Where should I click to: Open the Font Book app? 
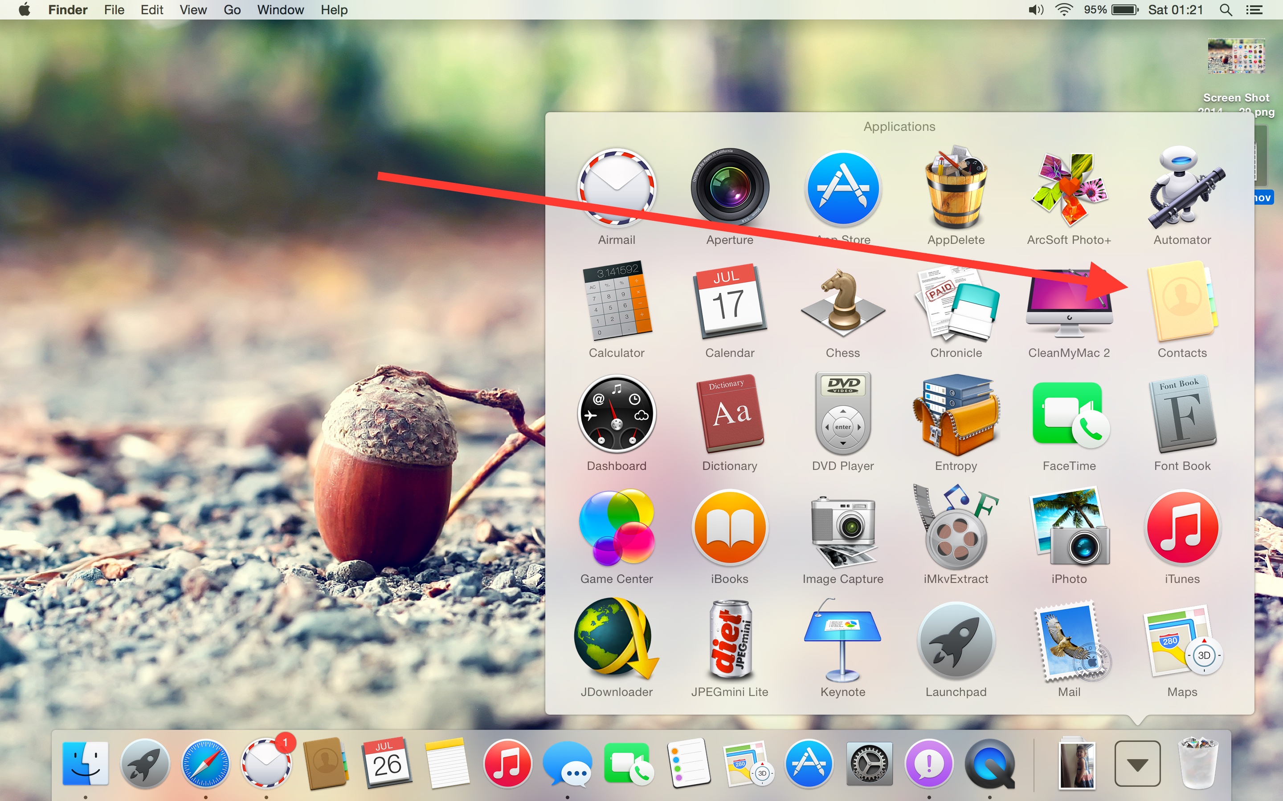coord(1182,414)
